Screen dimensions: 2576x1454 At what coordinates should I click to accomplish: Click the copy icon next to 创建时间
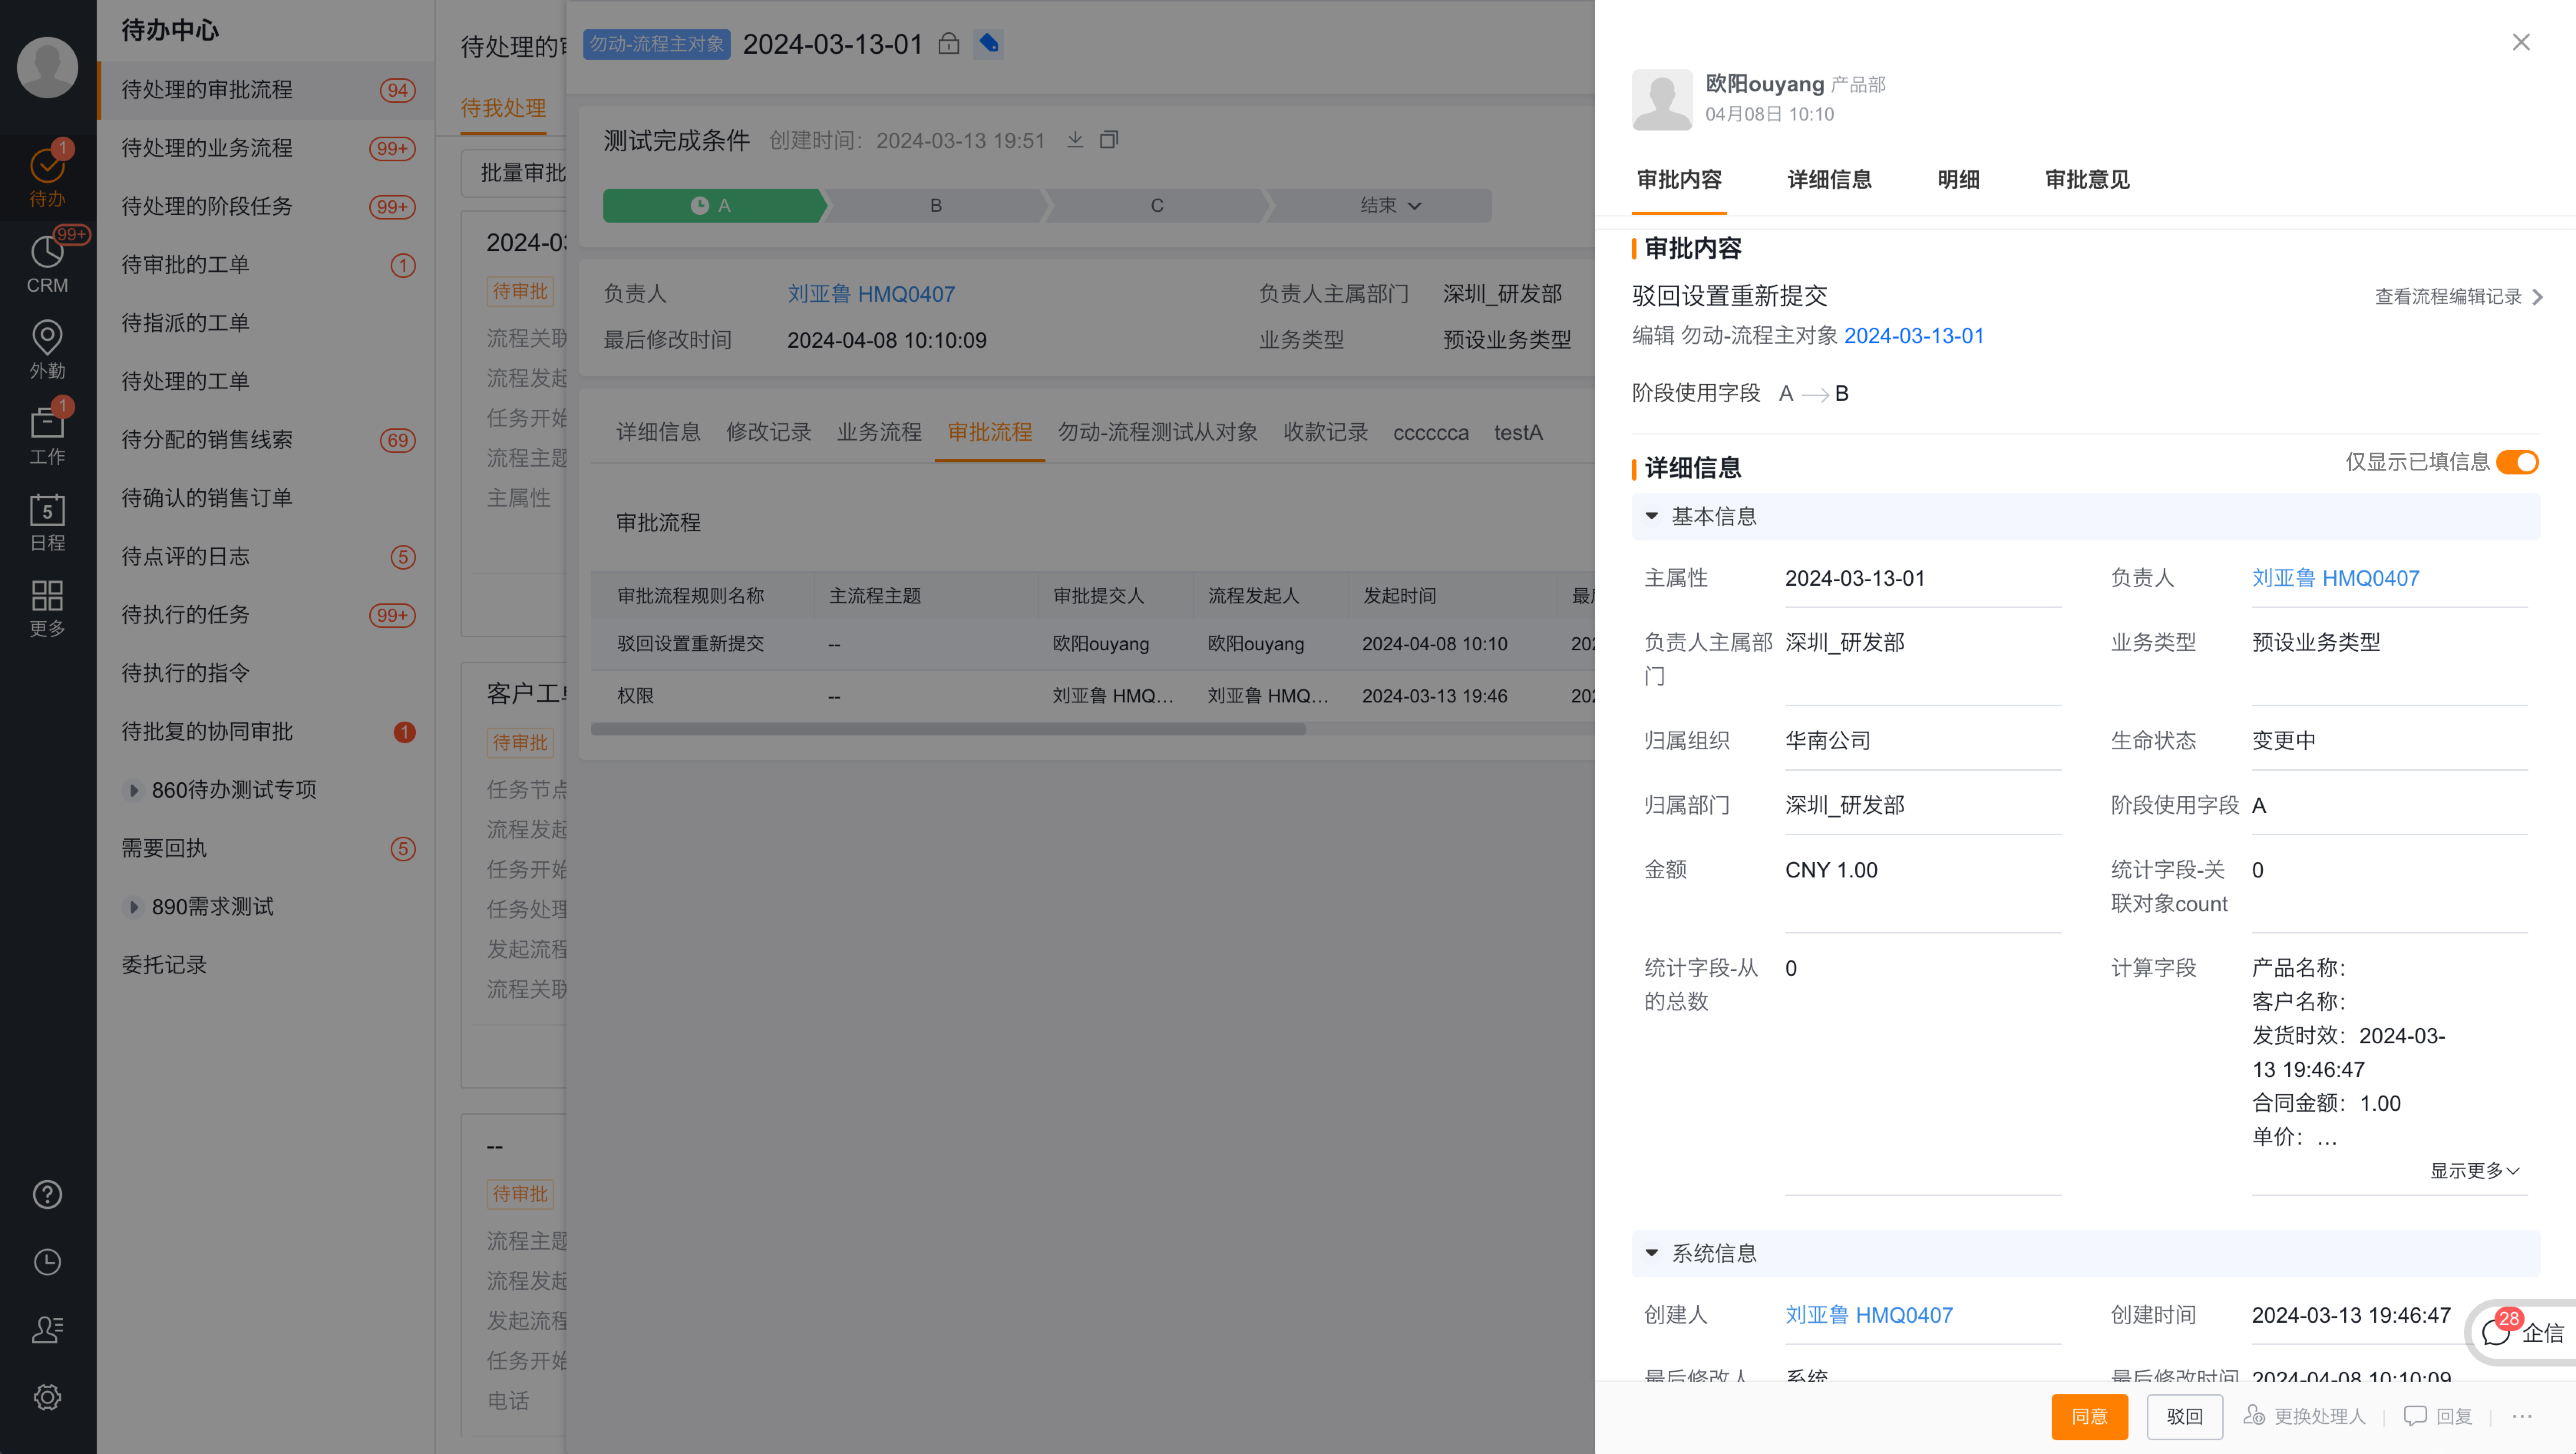pyautogui.click(x=1109, y=140)
